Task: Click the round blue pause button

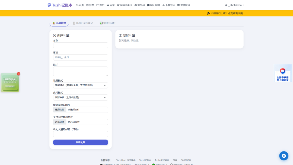Action: coord(284,156)
